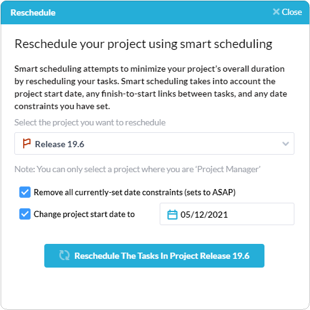The image size is (310, 310).
Task: Open the Release 19.6 project dropdown
Action: pos(154,143)
